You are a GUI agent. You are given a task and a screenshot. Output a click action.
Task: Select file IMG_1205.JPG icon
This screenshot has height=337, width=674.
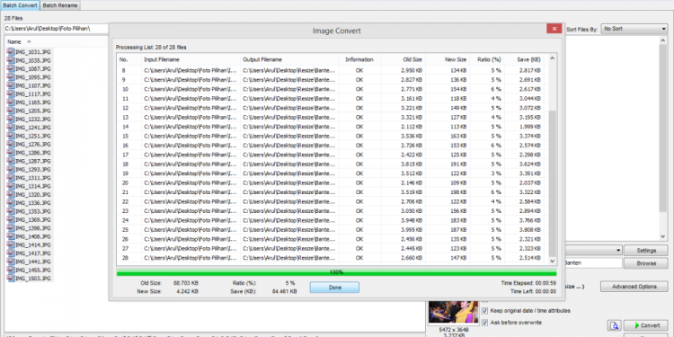11,110
